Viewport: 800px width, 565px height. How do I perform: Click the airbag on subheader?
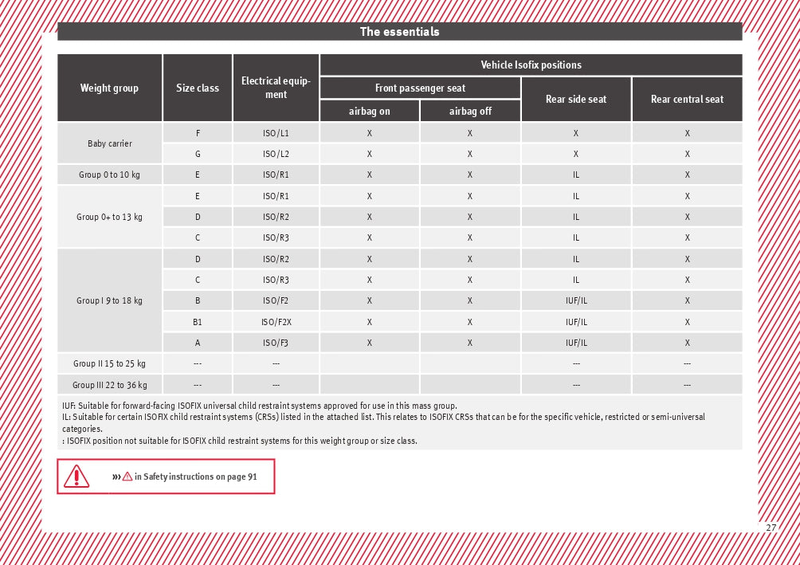pos(370,112)
